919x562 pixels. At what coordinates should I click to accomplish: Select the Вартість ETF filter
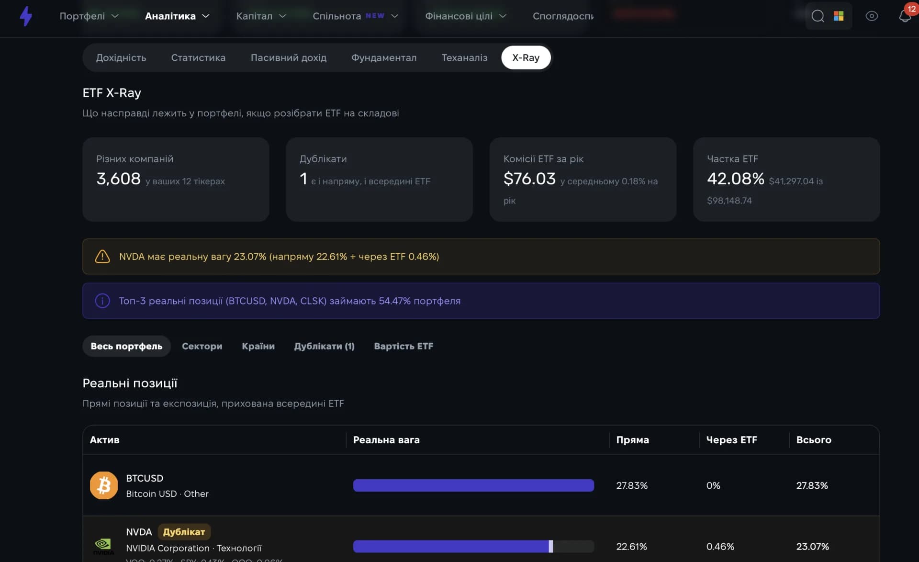point(403,346)
